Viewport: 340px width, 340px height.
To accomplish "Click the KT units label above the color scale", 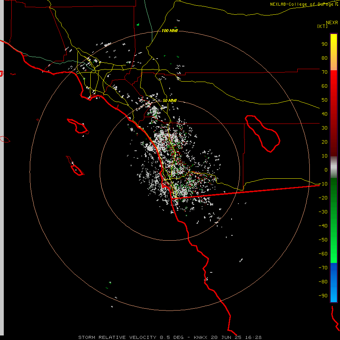I will (323, 26).
